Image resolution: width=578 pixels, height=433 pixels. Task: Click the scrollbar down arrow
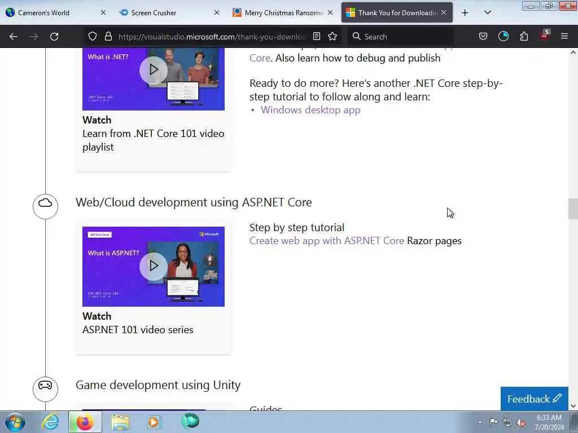pyautogui.click(x=573, y=406)
